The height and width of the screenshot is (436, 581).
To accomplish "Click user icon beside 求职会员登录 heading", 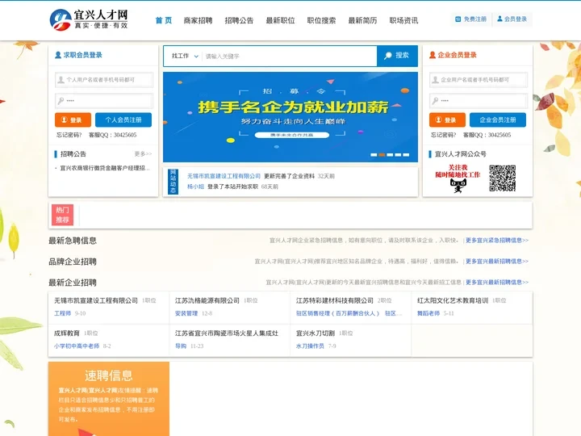I will (x=58, y=55).
